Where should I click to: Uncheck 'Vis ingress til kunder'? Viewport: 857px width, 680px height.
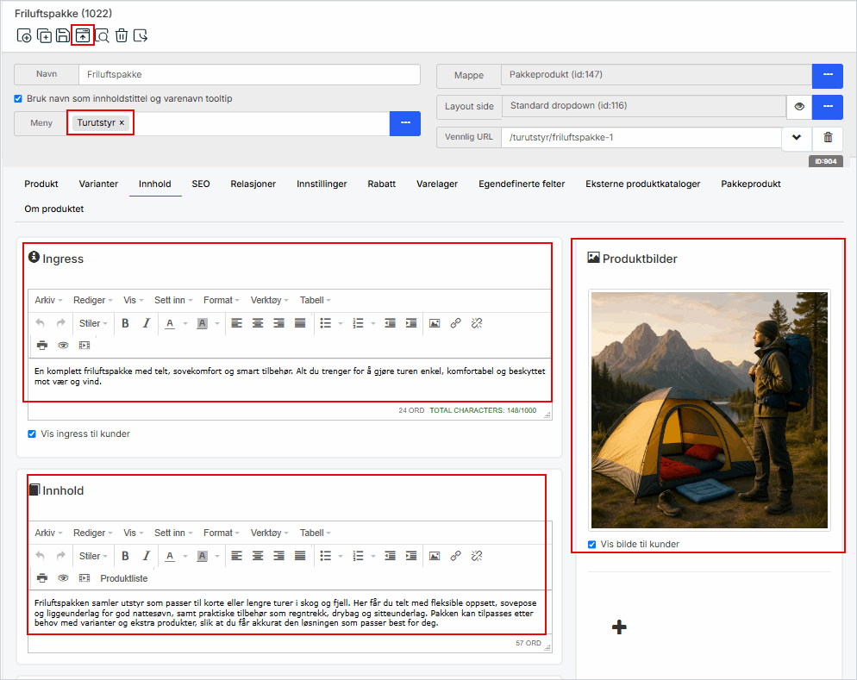click(33, 434)
